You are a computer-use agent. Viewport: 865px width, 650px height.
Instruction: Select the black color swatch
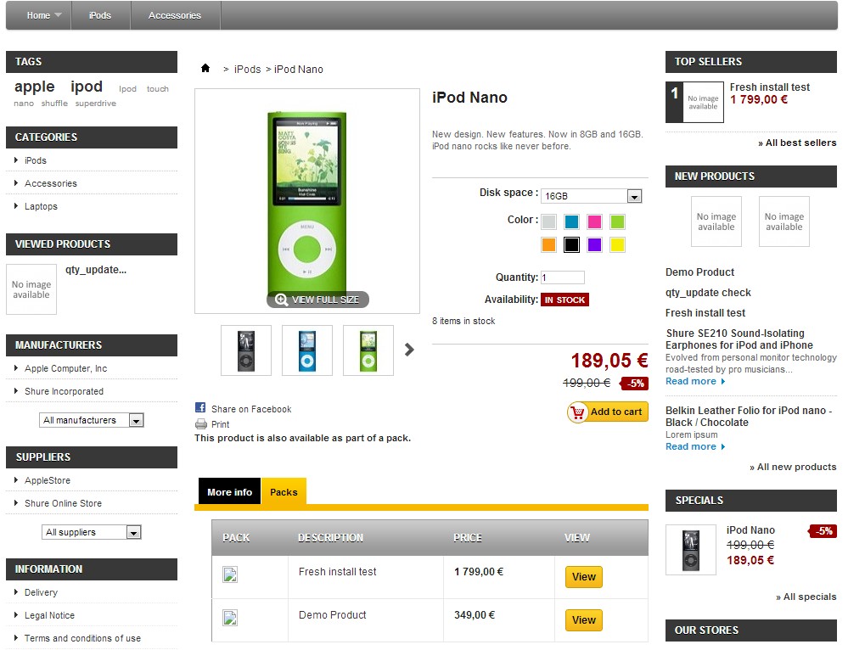(x=571, y=244)
